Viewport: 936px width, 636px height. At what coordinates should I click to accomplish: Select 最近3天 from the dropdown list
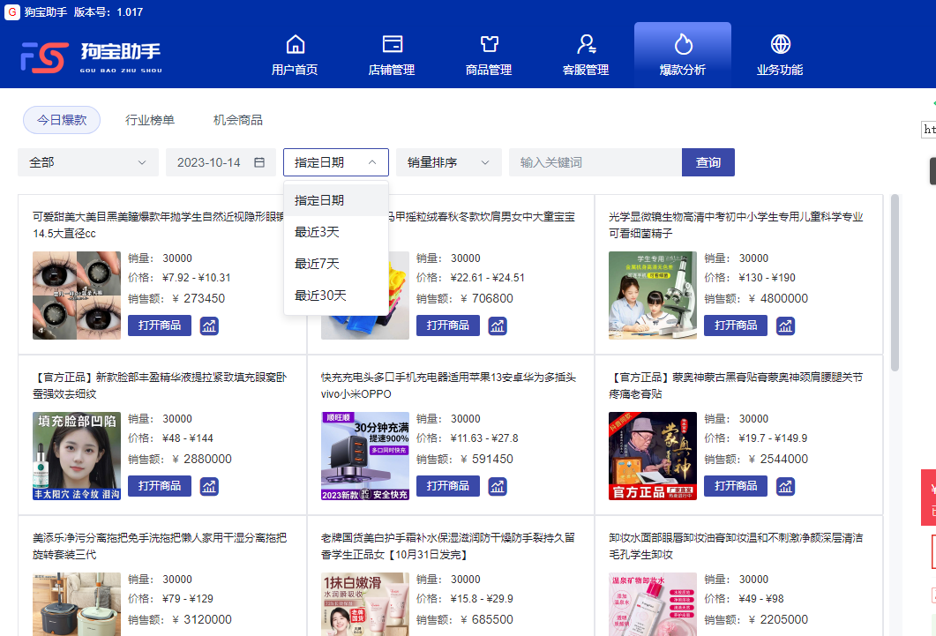pyautogui.click(x=336, y=232)
